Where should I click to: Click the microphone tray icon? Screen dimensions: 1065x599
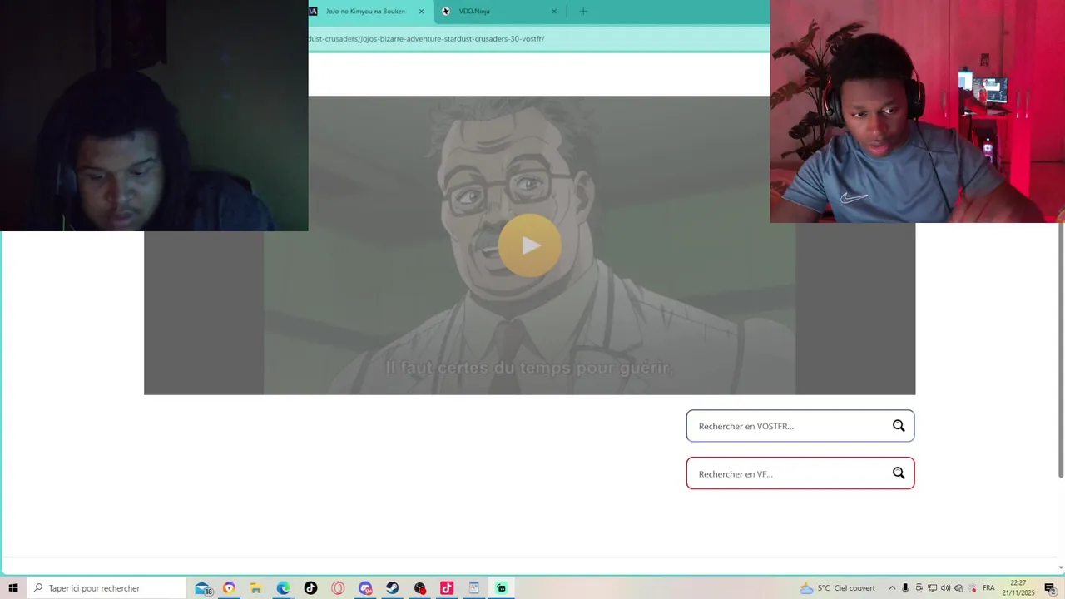pos(905,588)
